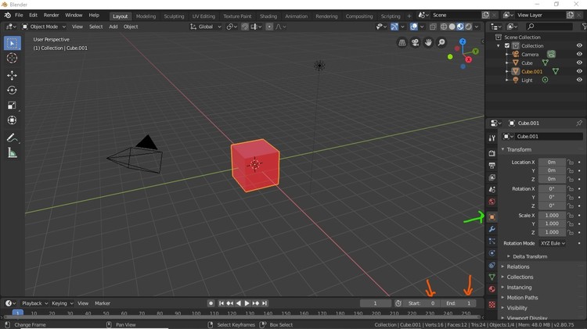This screenshot has height=329, width=587.
Task: Select the combined Transform tool
Action: tap(12, 120)
